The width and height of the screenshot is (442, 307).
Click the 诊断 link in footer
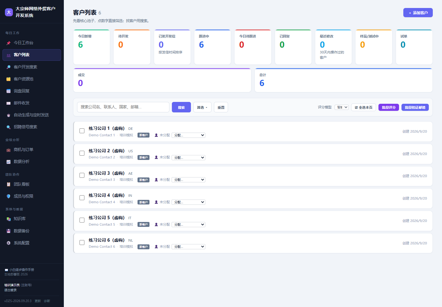coord(47,301)
